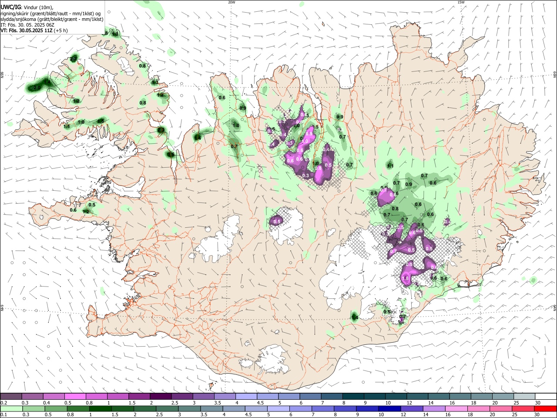Image resolution: width=557 pixels, height=418 pixels.
Task: Click the 2.7 rainfall value on the map
Action: click(x=73, y=59)
